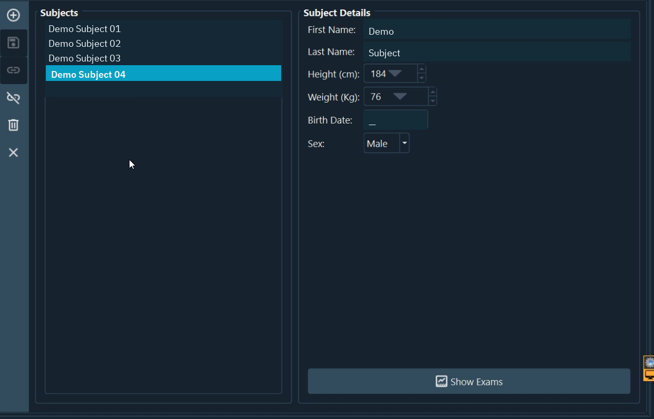Click the Weight value field showing 76
Image resolution: width=654 pixels, height=419 pixels.
[x=396, y=97]
